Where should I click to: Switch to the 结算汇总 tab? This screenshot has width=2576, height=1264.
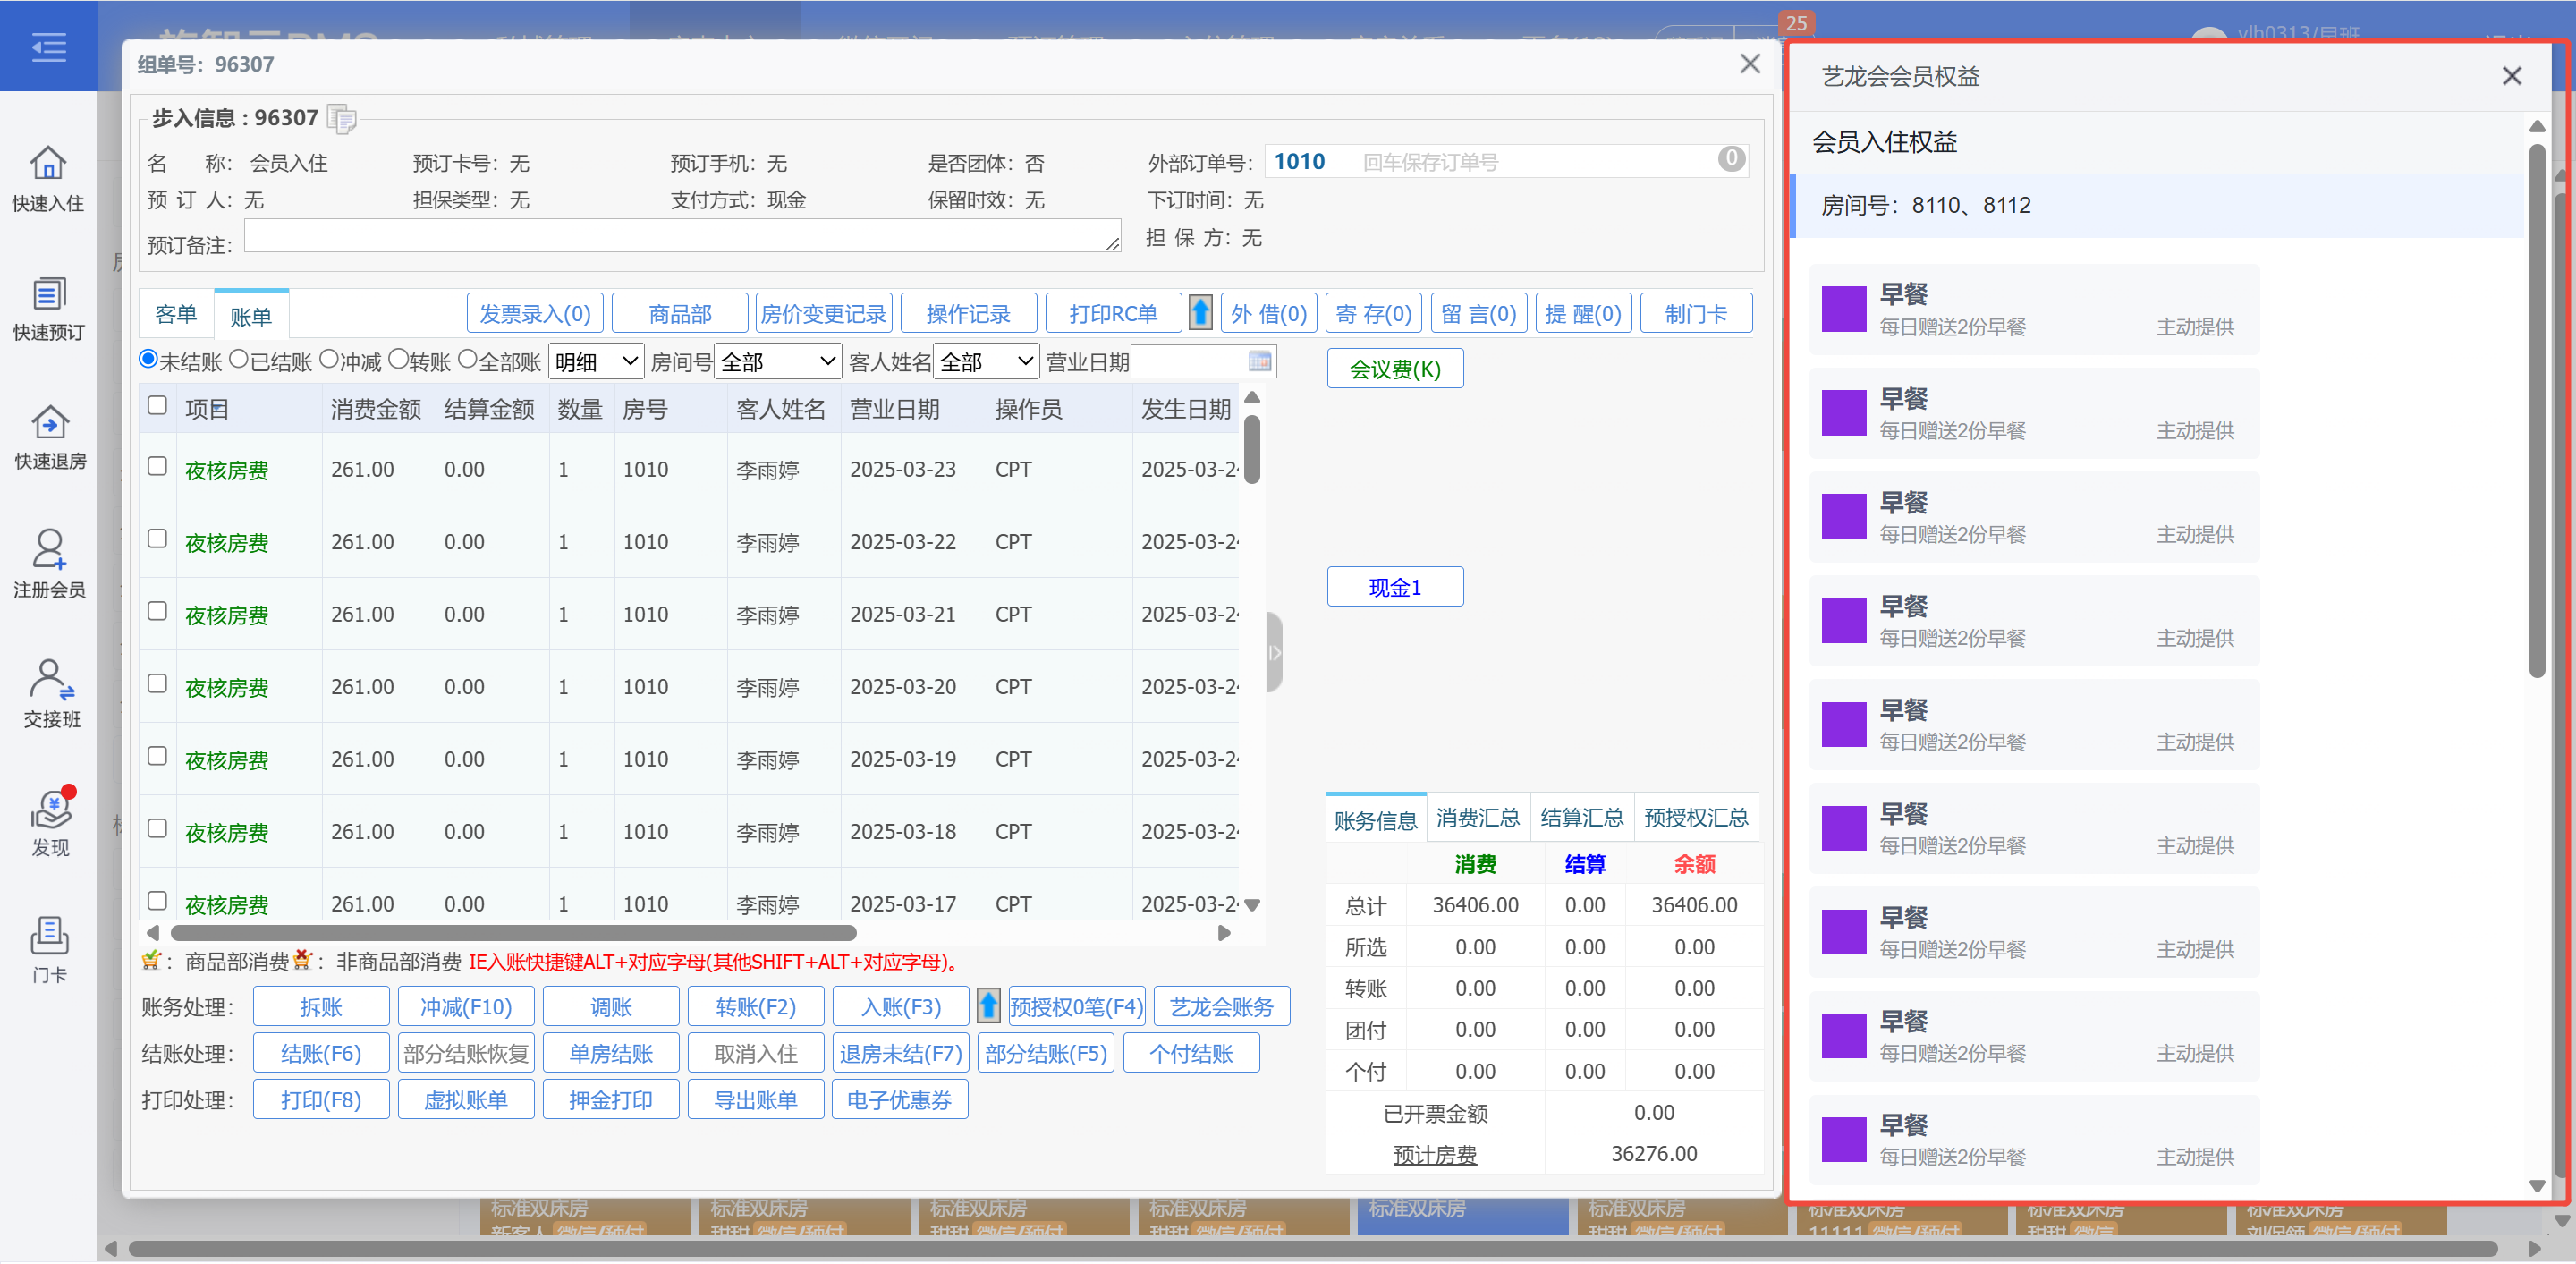(x=1582, y=818)
